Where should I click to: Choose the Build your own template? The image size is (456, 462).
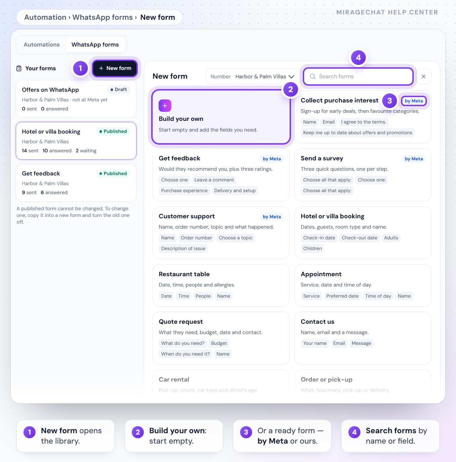221,117
